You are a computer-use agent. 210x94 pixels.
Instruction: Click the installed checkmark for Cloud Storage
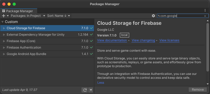click(91, 28)
